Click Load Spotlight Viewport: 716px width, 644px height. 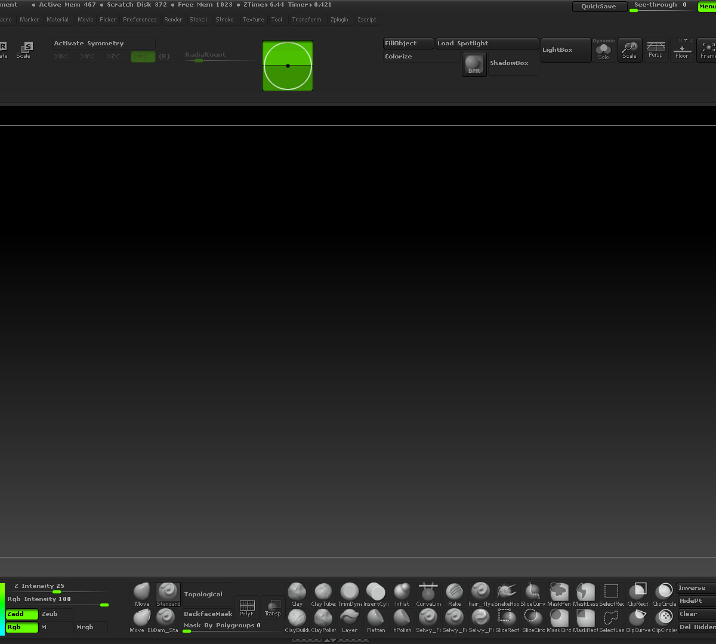coord(487,44)
